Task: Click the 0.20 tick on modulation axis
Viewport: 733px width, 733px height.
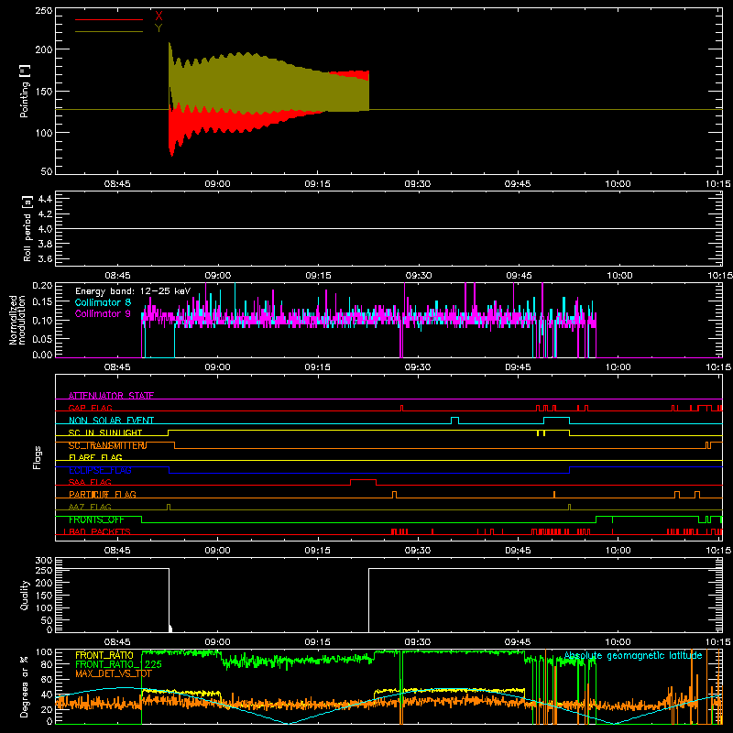Action: (42, 286)
